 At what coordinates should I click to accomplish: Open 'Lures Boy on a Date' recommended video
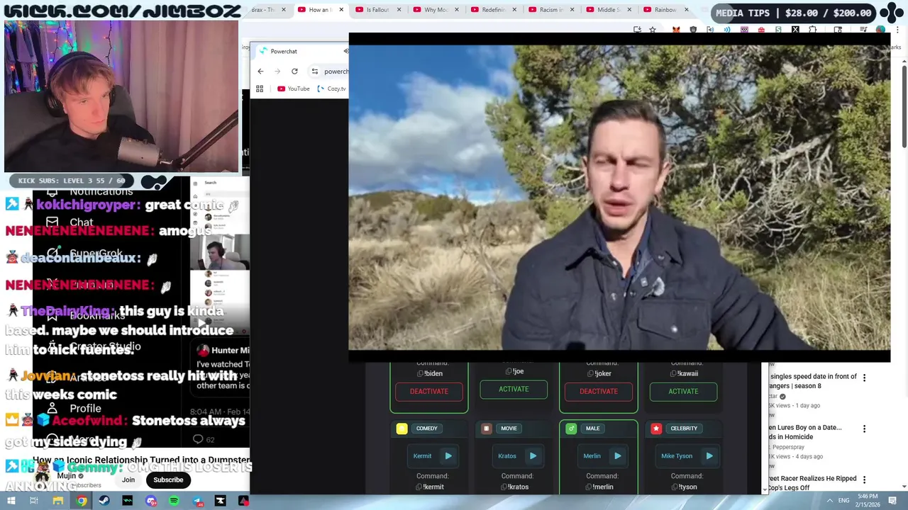805,432
